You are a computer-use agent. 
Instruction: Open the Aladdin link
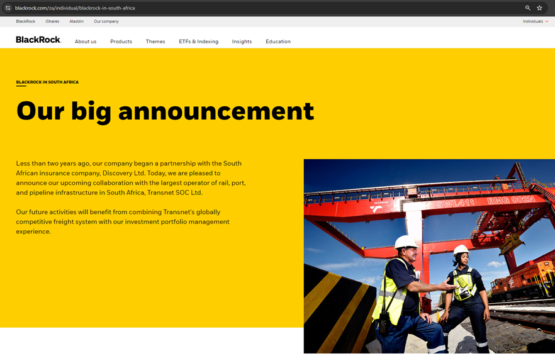[76, 21]
